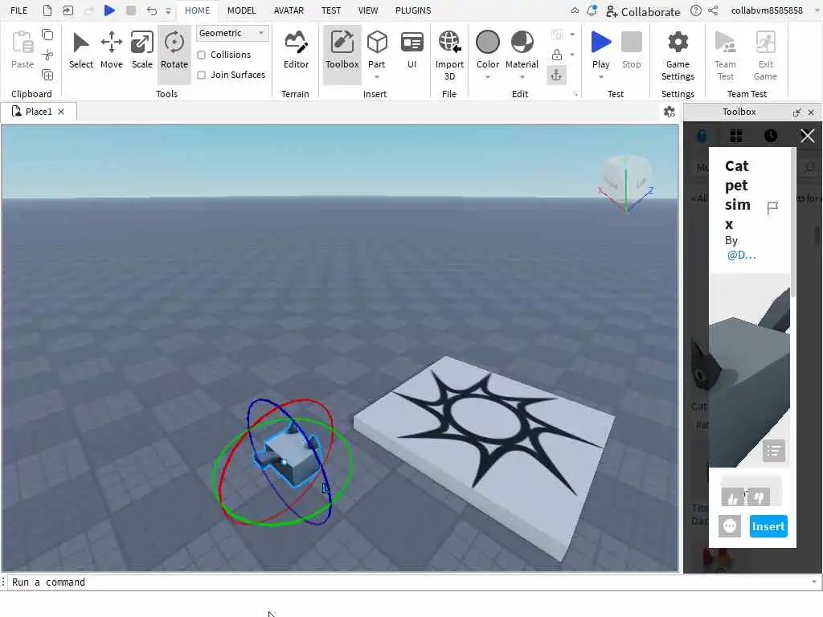Screen dimensions: 823x617
Task: Insert a new Part cube
Action: click(376, 43)
